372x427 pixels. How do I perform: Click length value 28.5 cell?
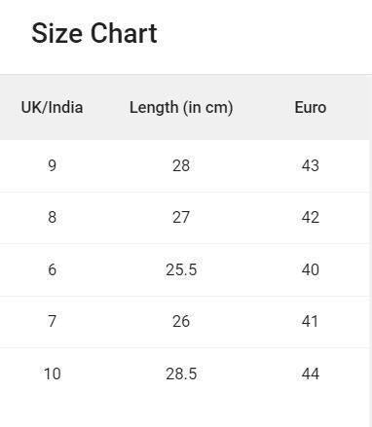[x=181, y=374]
